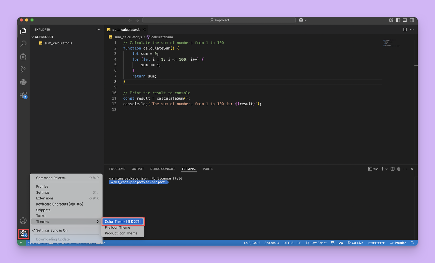
Task: Open the Extensions view showing 2 updates
Action: coord(23,95)
